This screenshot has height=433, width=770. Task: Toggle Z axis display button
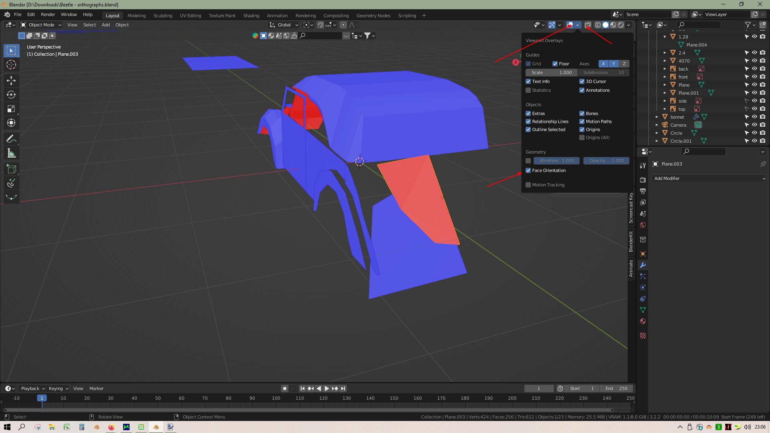[624, 64]
